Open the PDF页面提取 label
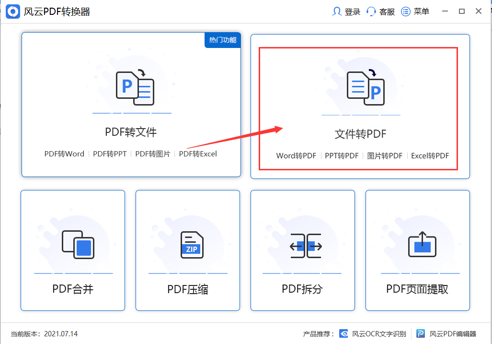 click(x=417, y=289)
